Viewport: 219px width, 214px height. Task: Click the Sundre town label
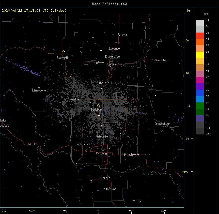(74, 99)
